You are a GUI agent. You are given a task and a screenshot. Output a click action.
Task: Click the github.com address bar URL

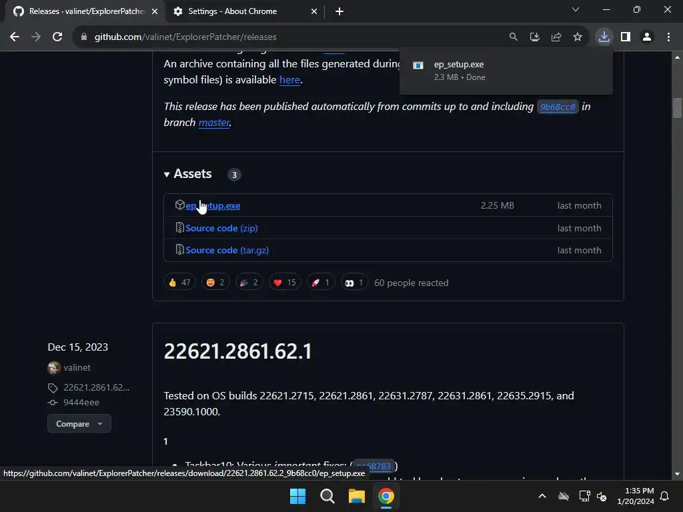tap(185, 37)
